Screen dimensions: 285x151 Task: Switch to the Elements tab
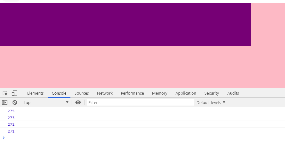pos(36,93)
